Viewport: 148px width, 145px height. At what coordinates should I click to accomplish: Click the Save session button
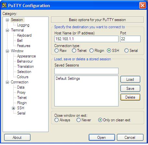130,88
